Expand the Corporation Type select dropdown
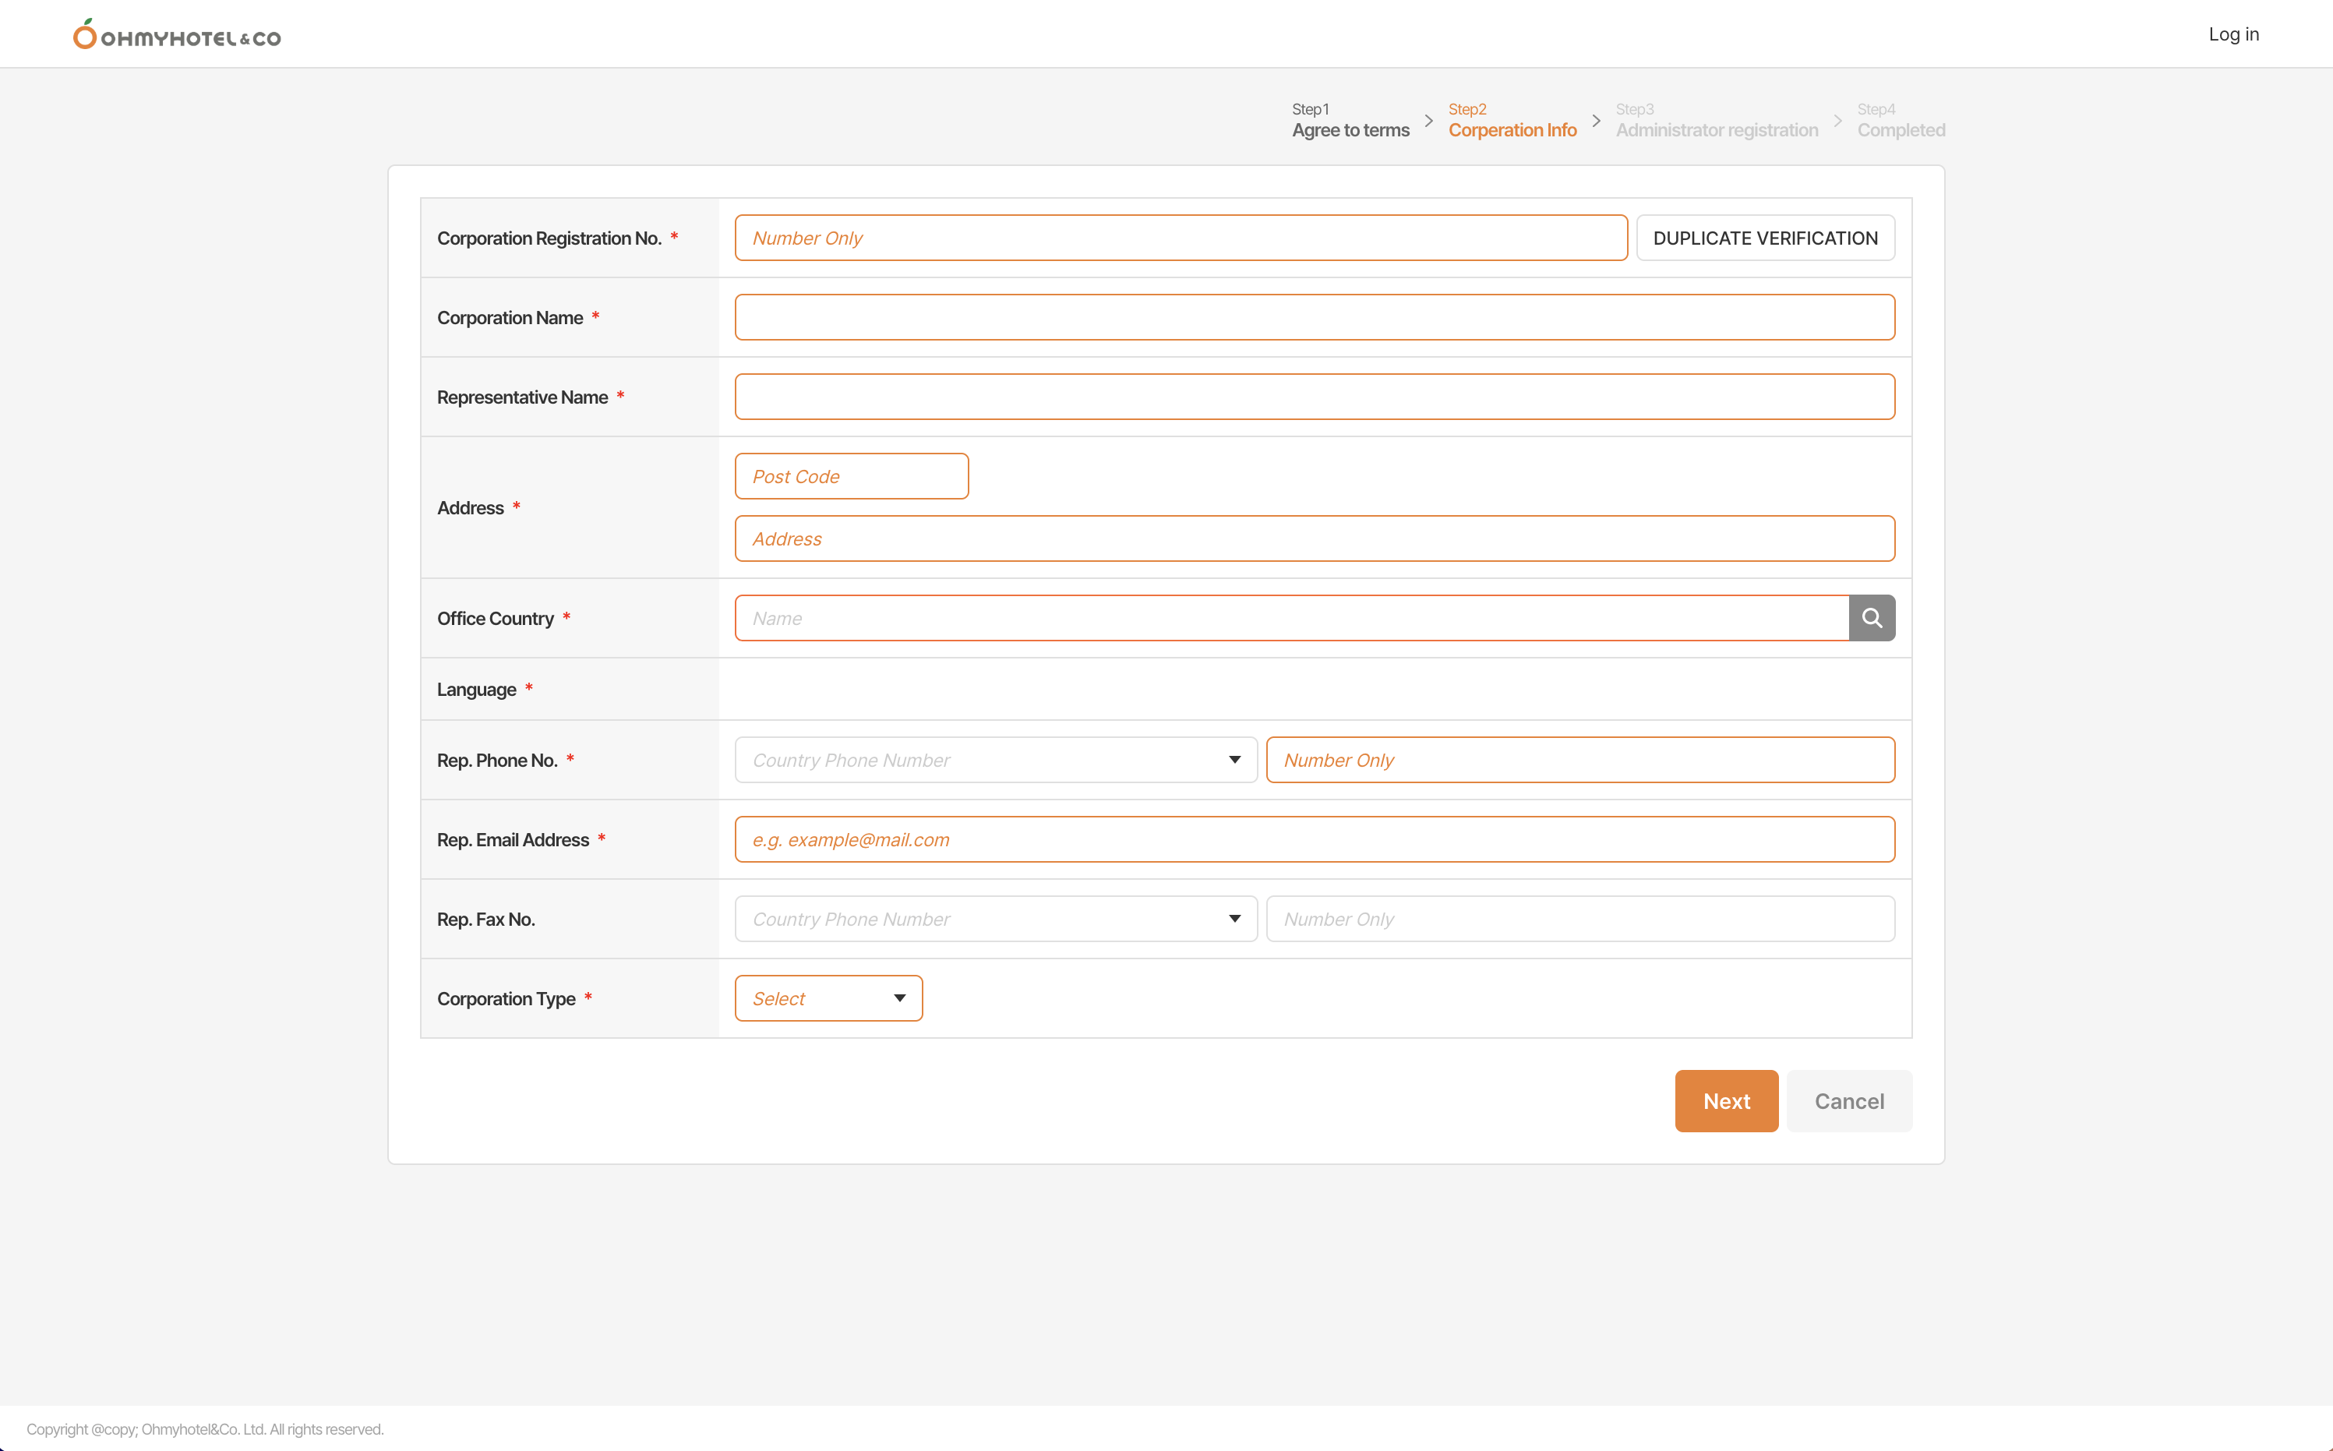This screenshot has height=1451, width=2333. click(x=828, y=998)
